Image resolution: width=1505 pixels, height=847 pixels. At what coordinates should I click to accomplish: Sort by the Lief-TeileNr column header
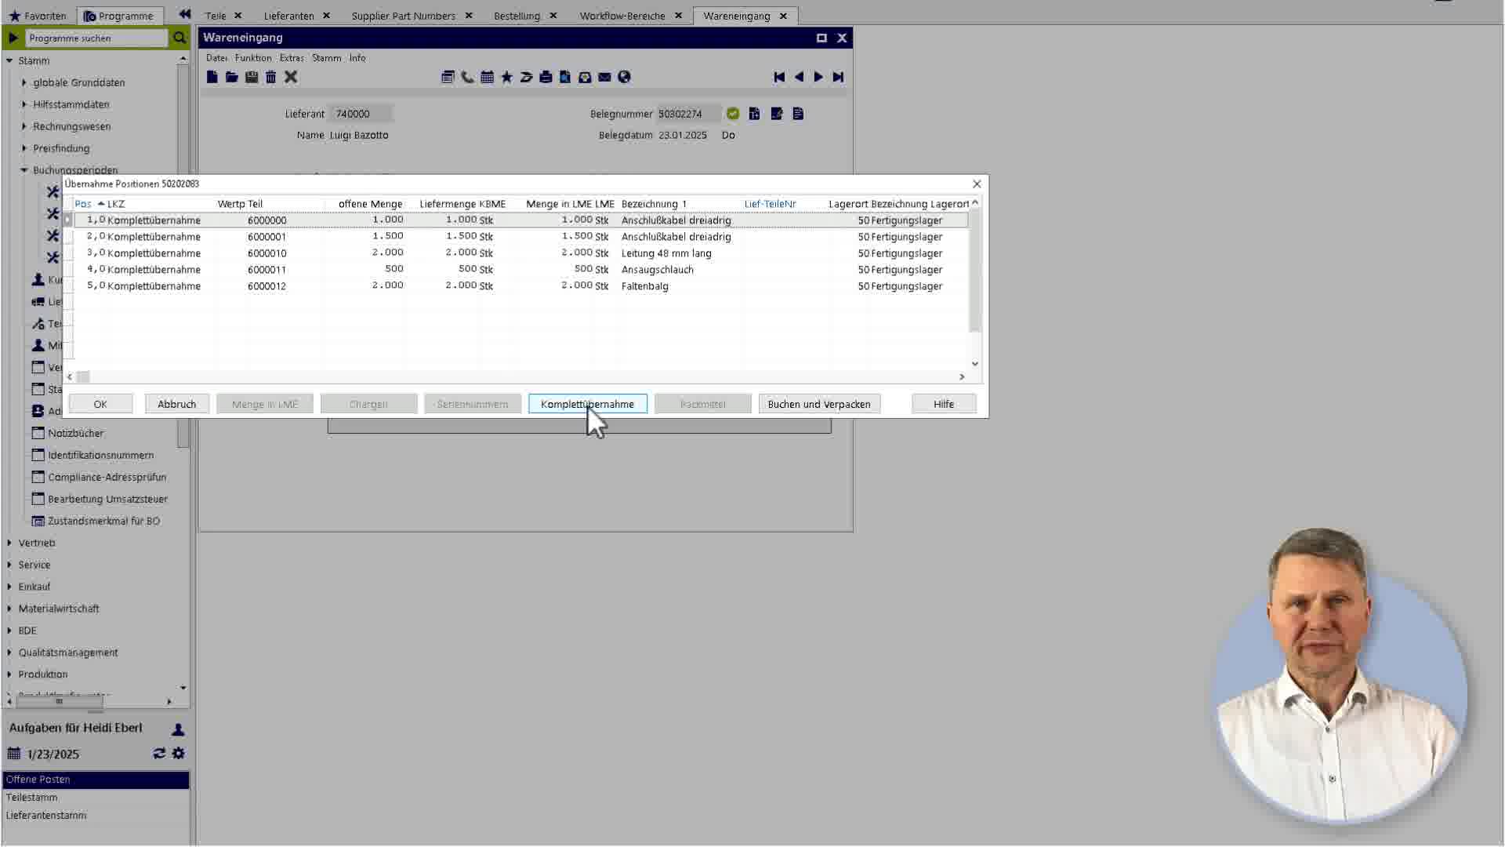770,204
